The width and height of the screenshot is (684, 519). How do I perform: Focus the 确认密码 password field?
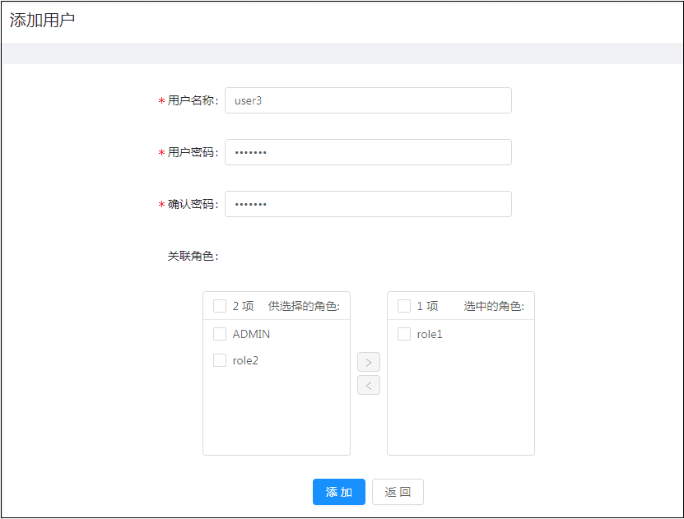pos(368,204)
